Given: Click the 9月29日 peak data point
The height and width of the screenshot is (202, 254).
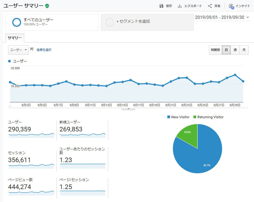Looking at the screenshot, I should tap(235, 75).
